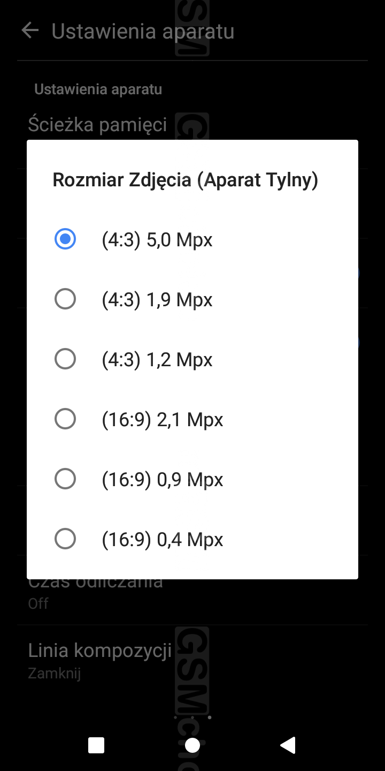Pick the (16:9) 0,4 Mpx radio button

[x=65, y=539]
